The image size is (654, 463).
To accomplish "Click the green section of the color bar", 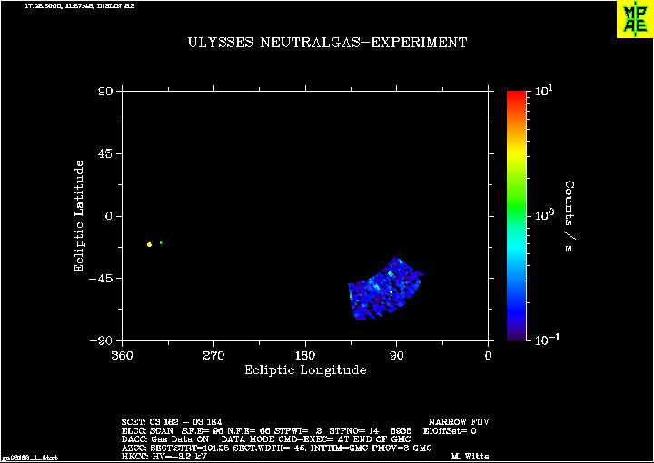I will click(x=516, y=204).
